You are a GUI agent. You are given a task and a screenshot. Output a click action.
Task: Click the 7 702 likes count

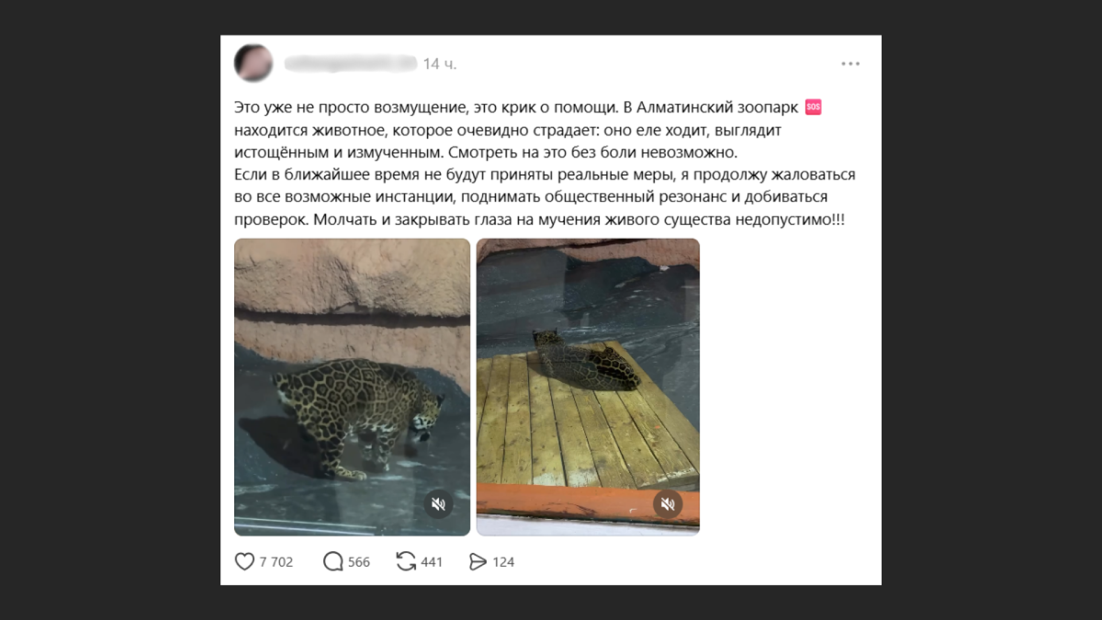pos(276,562)
